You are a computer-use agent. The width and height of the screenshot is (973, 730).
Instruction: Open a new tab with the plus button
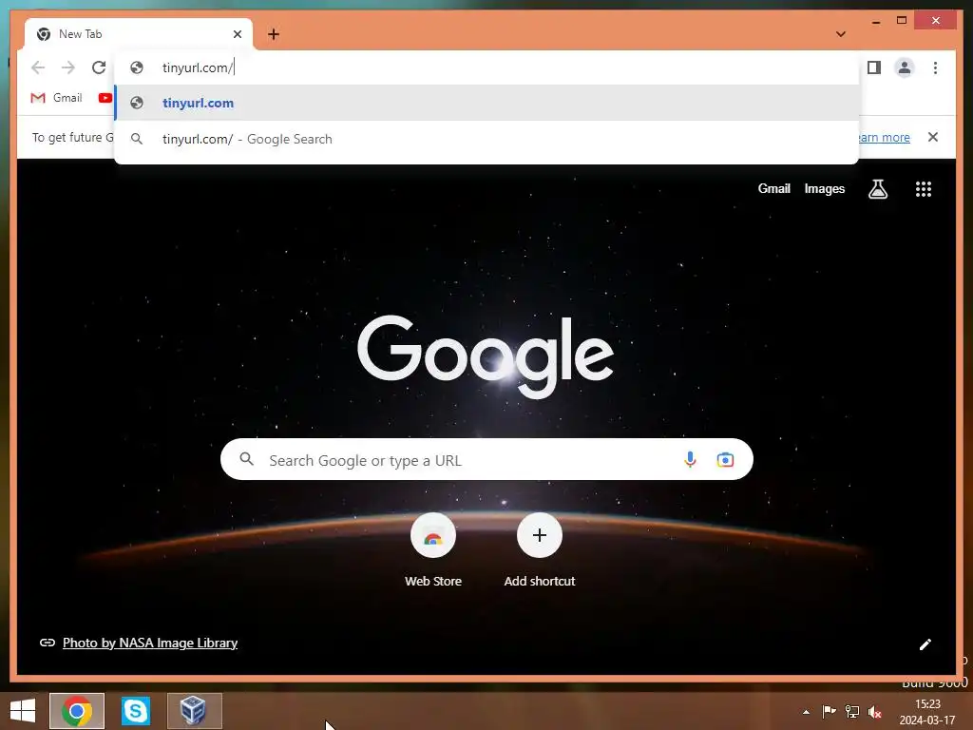(x=274, y=34)
